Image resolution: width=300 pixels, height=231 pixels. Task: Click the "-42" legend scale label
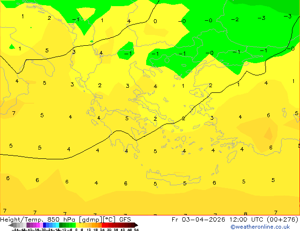click(29, 230)
